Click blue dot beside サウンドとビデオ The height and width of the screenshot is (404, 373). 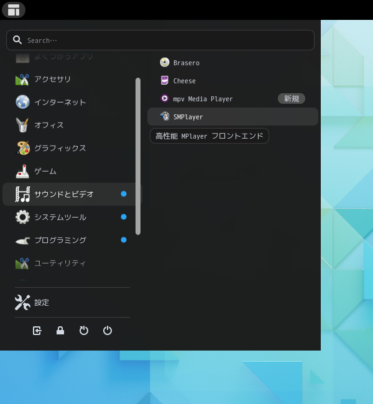pyautogui.click(x=124, y=194)
